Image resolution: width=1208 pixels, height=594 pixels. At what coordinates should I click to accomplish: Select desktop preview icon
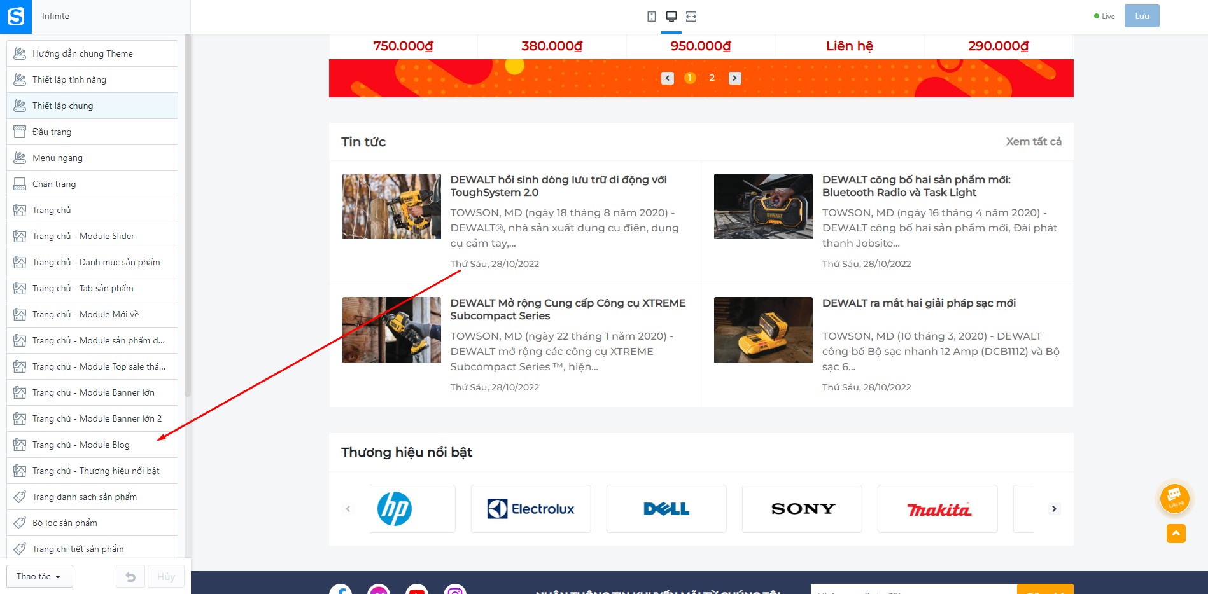coord(671,17)
